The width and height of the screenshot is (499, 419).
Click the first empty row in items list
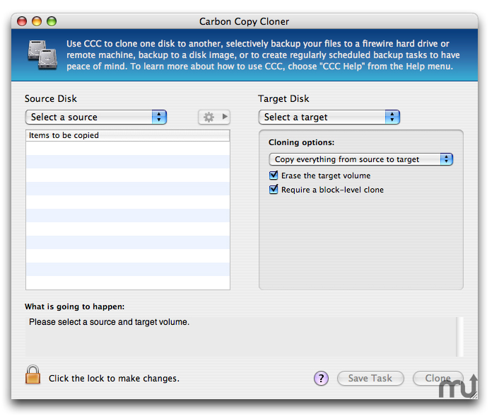128,148
